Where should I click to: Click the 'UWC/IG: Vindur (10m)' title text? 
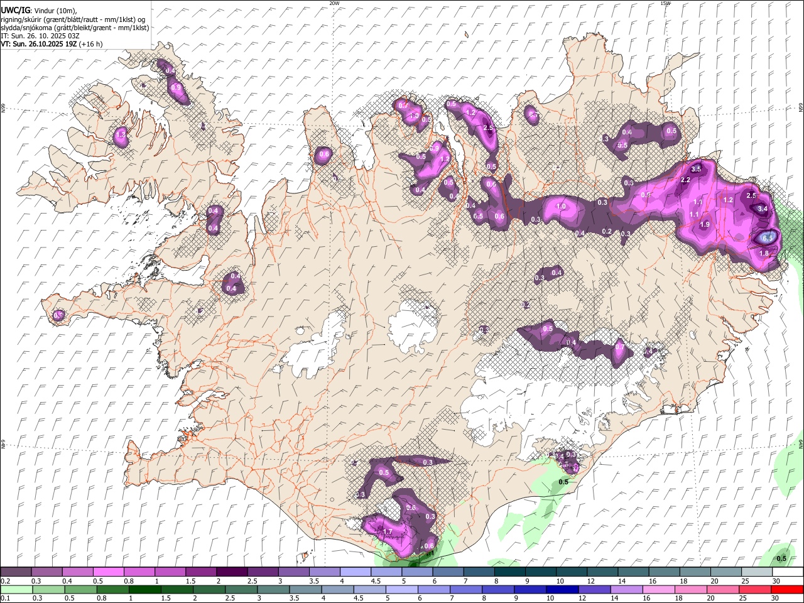click(x=38, y=11)
